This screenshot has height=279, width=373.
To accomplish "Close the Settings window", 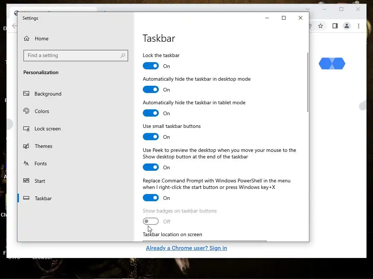I will pos(301,18).
